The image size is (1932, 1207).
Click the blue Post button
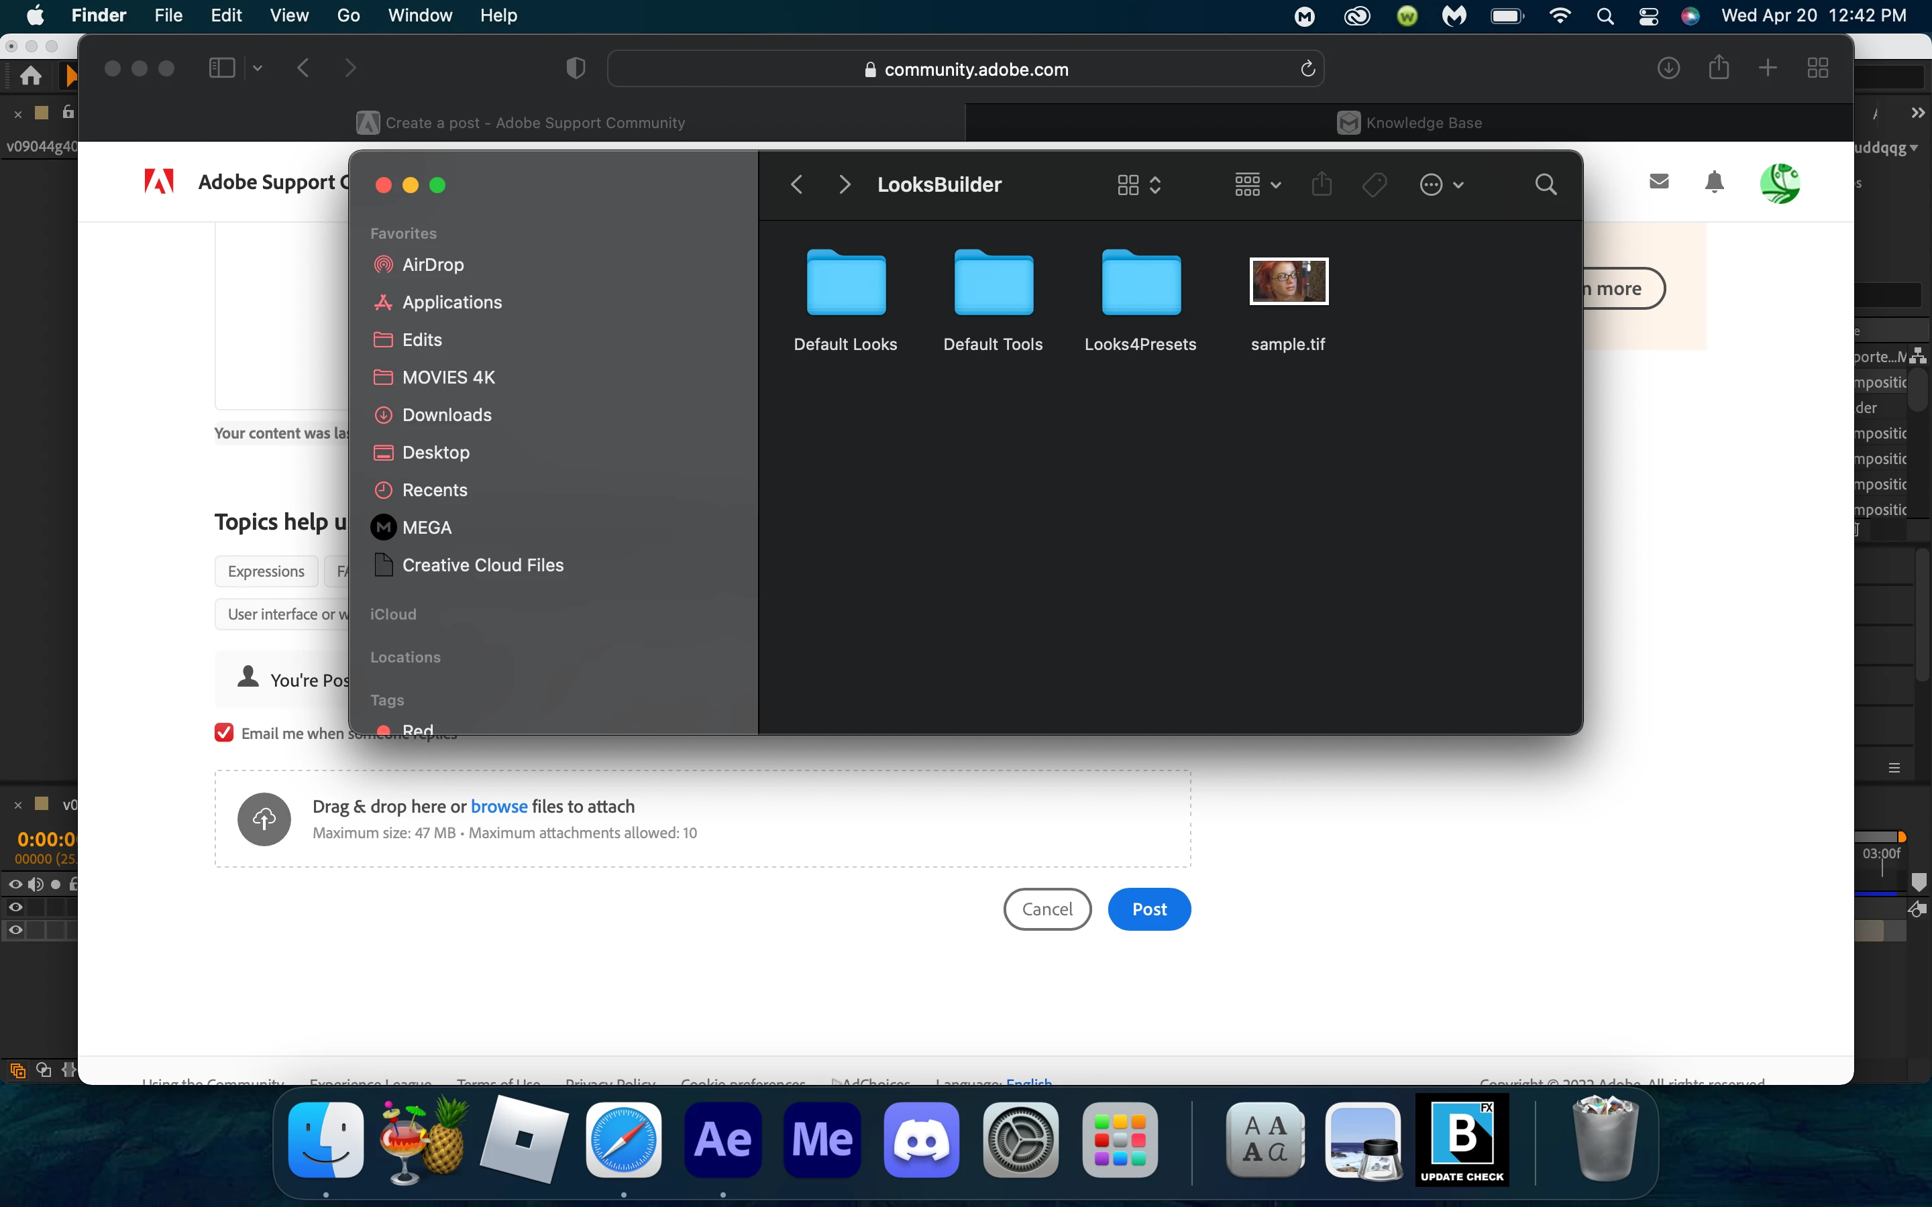point(1149,909)
